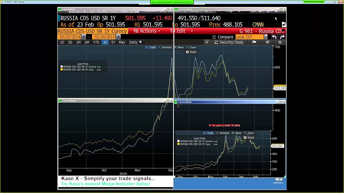Click the green remote access indicator, top right

point(314,2)
